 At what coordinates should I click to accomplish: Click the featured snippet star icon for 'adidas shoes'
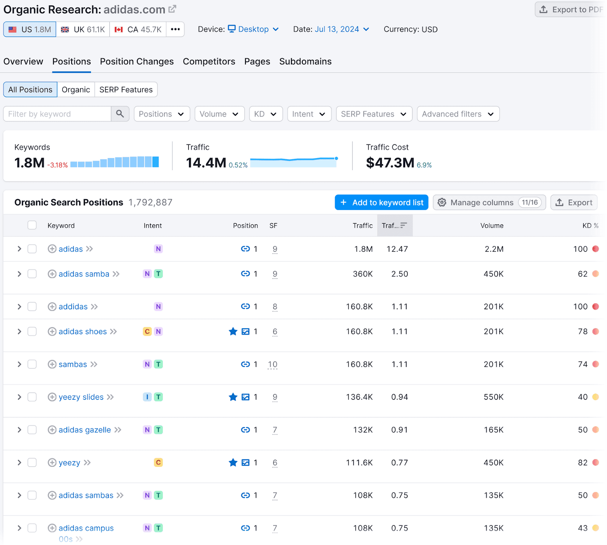point(233,331)
